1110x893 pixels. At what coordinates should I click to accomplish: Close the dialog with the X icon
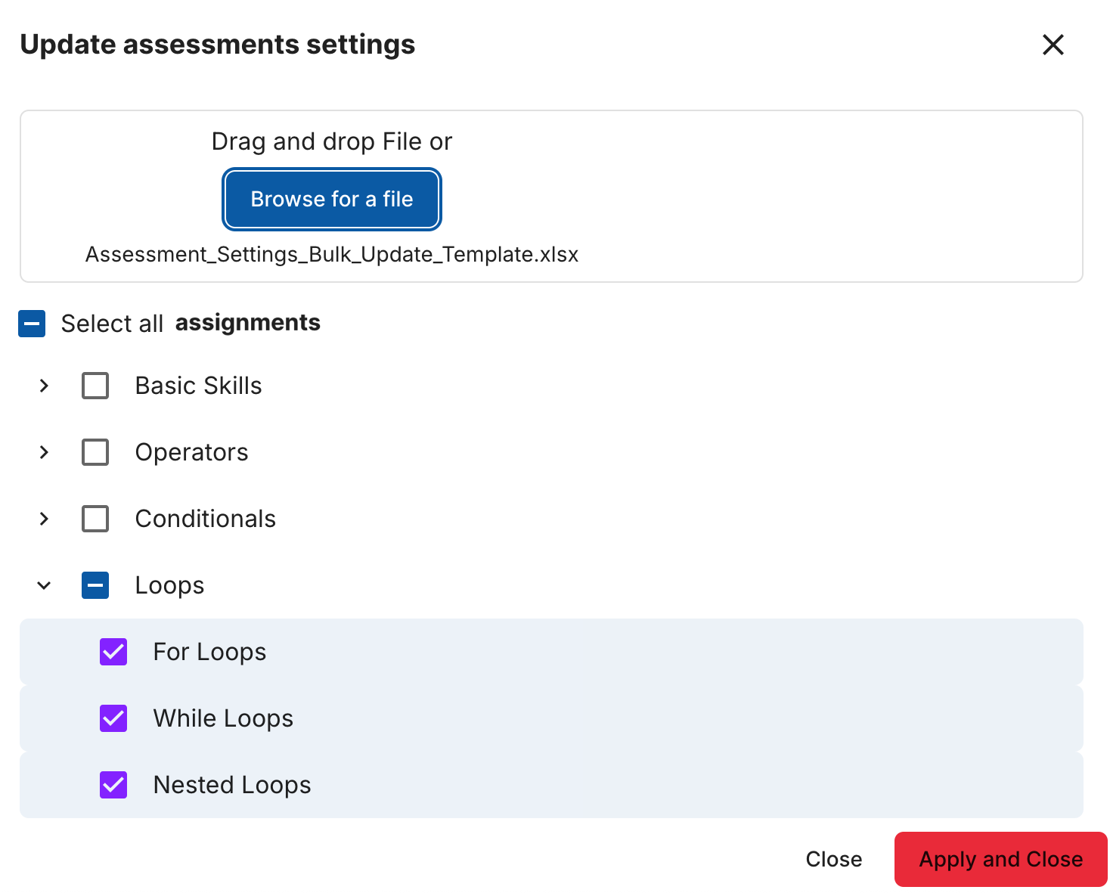[x=1053, y=45]
